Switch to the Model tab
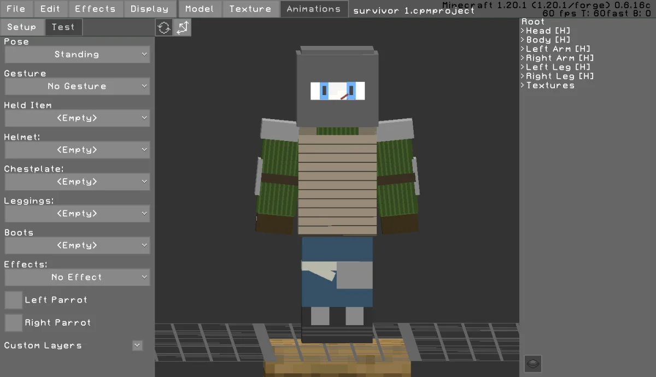Image resolution: width=656 pixels, height=377 pixels. 200,9
